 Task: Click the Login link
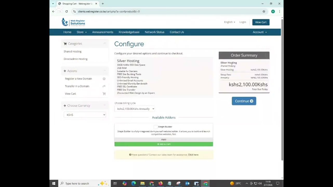coord(243,22)
